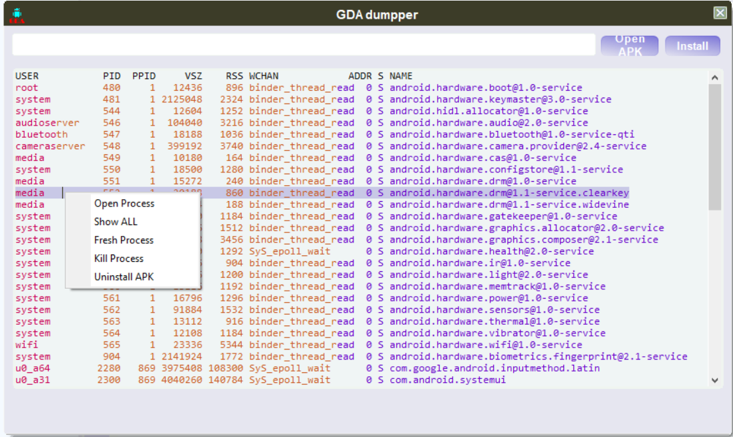Viewport: 733px width, 437px height.
Task: Click the vertical scrollbar thumb
Action: 715,147
